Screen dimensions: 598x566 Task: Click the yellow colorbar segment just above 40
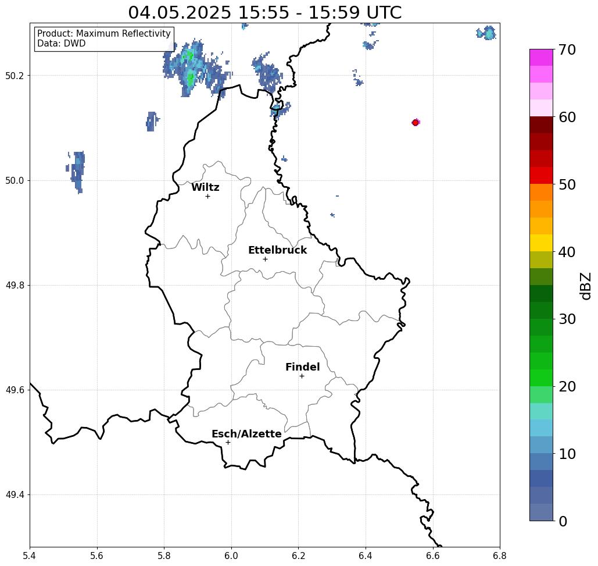coord(541,243)
